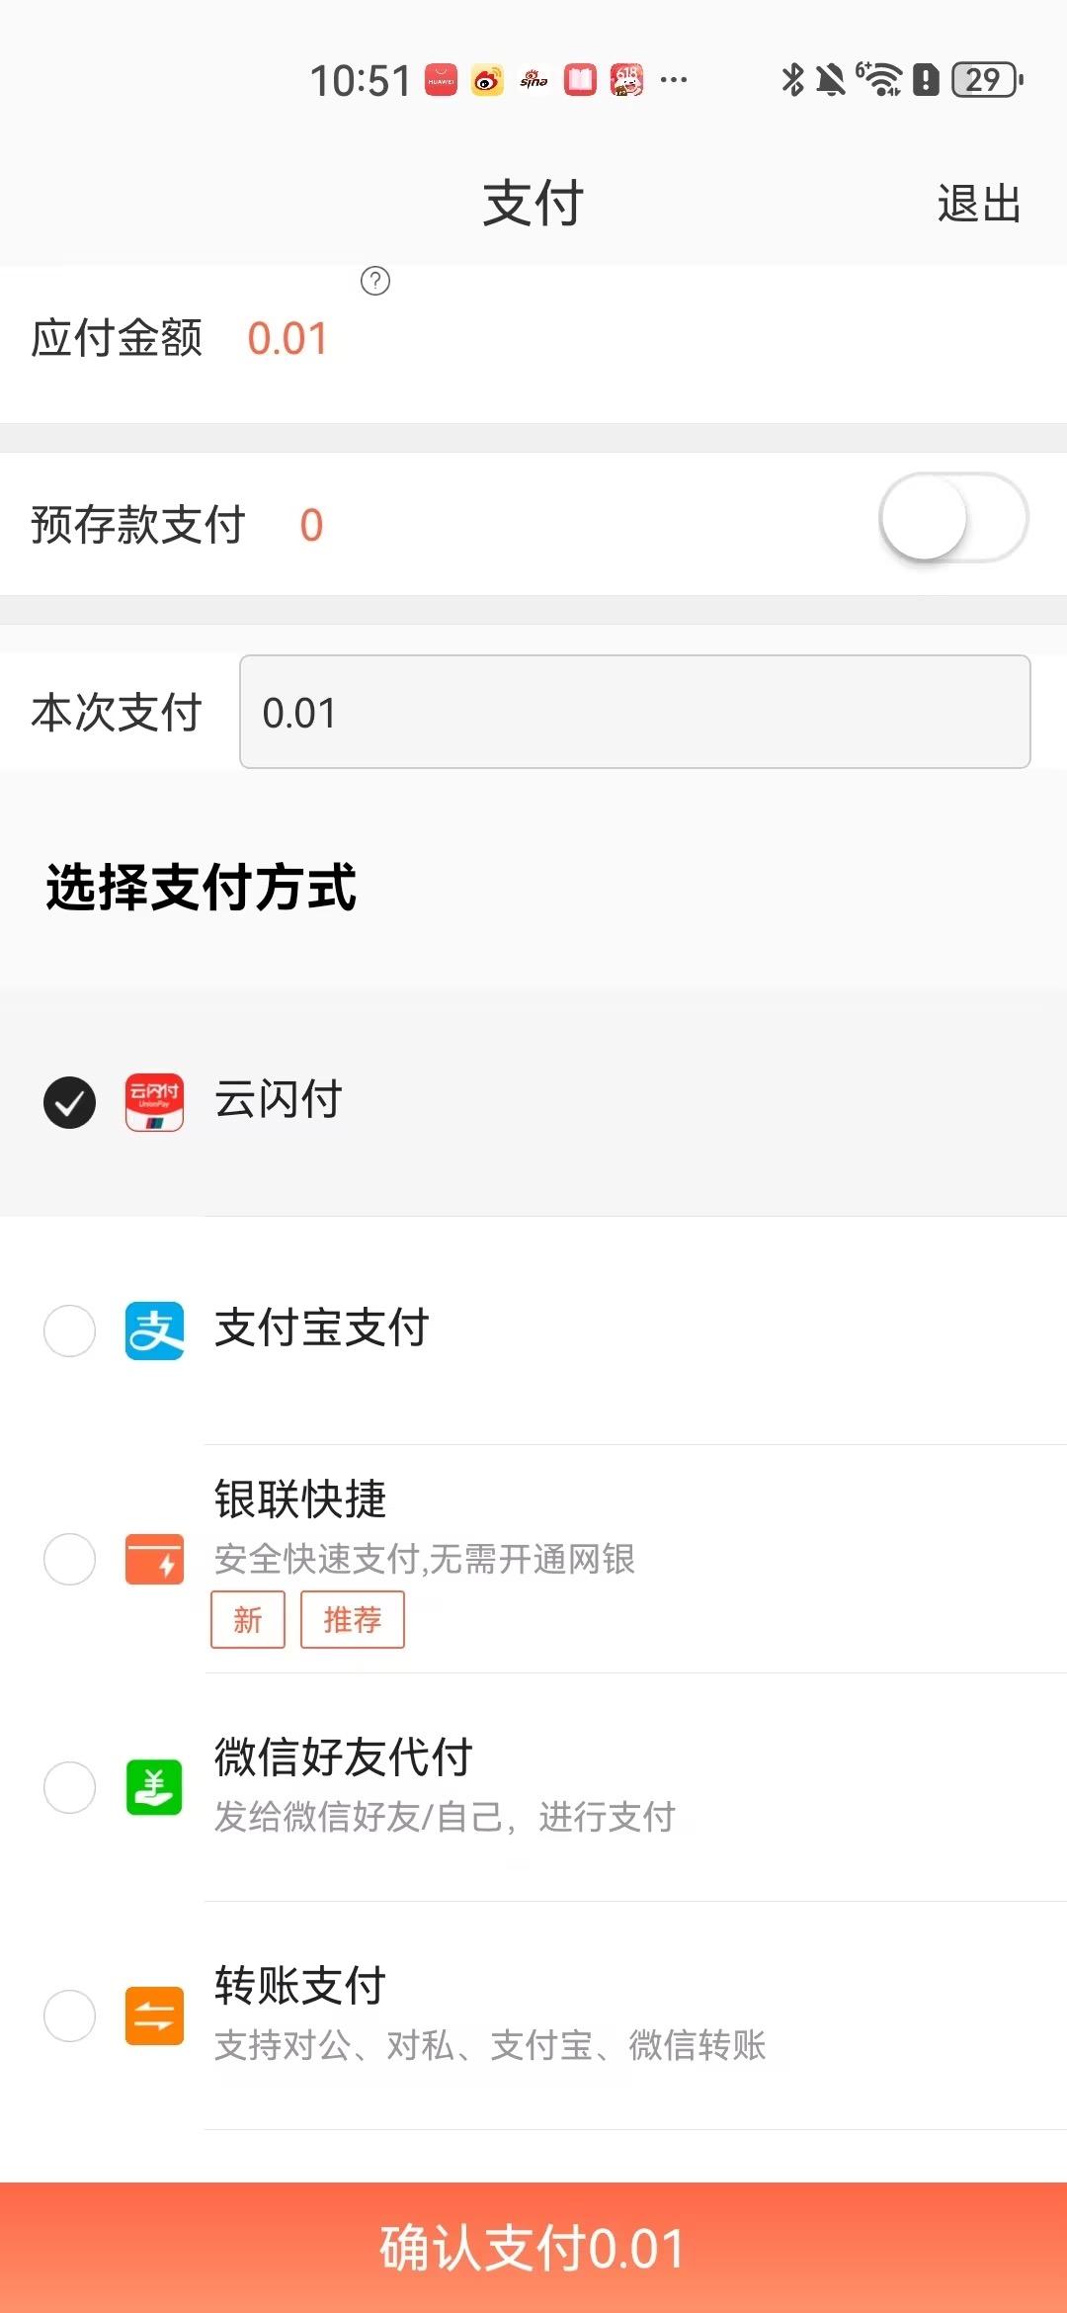The height and width of the screenshot is (2313, 1067).
Task: Tap the 新 tag under 银联快捷
Action: 248,1619
